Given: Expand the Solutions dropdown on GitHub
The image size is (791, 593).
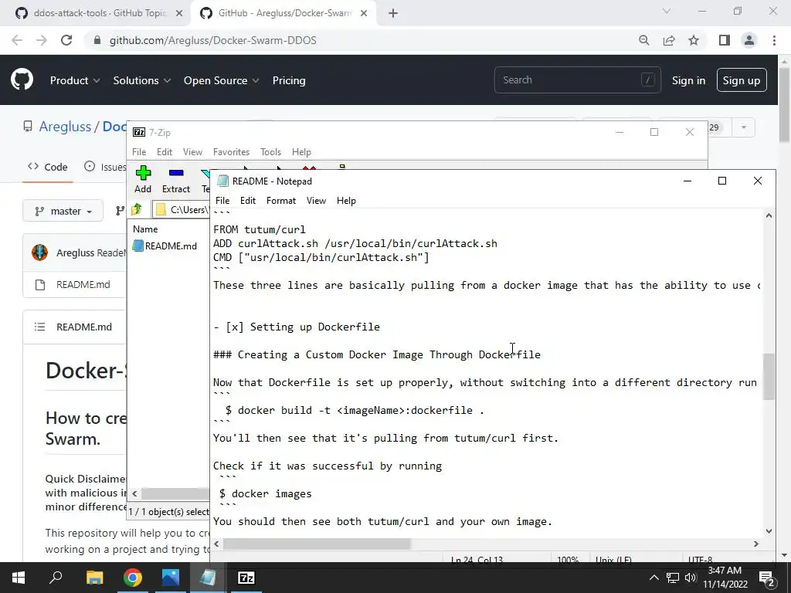Looking at the screenshot, I should point(142,80).
